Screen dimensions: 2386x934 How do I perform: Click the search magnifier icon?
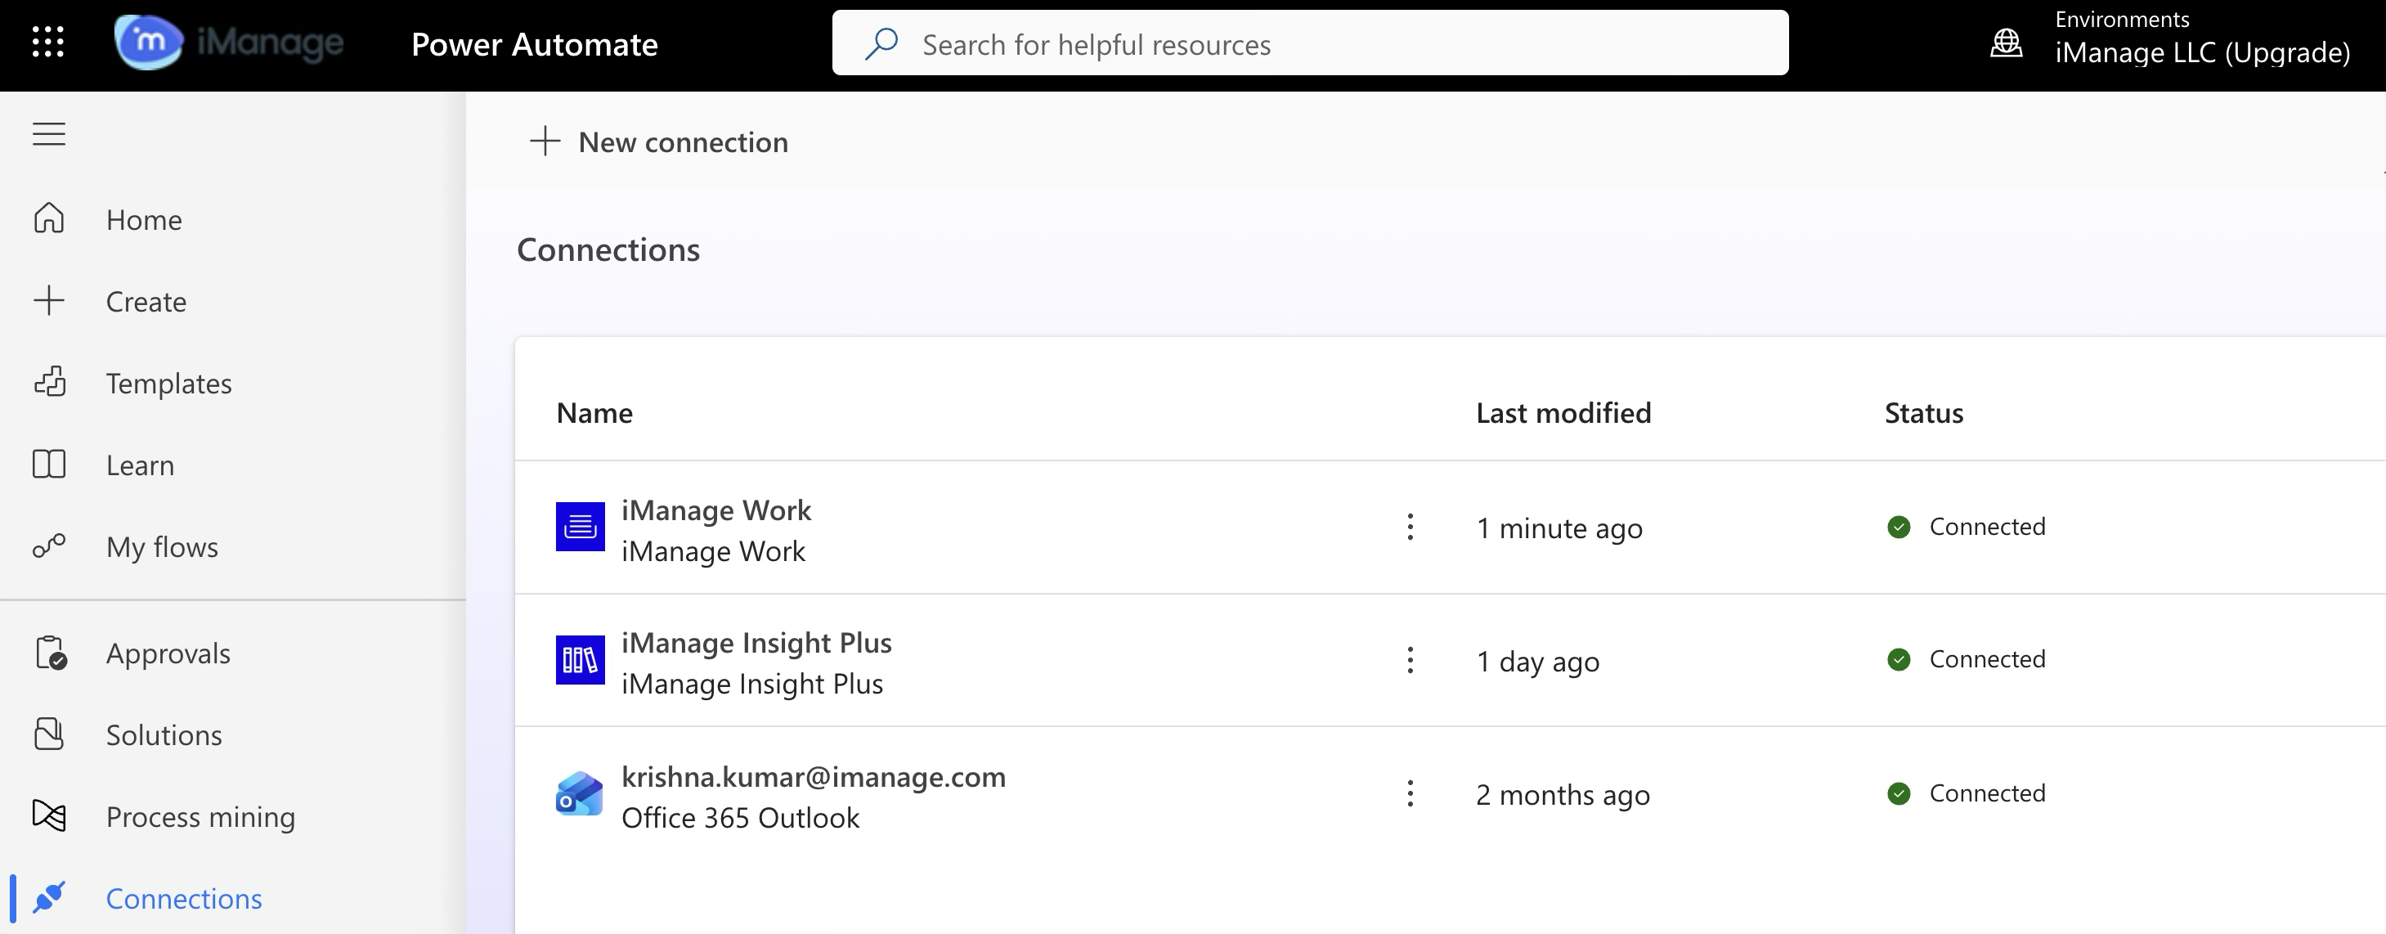pos(881,43)
